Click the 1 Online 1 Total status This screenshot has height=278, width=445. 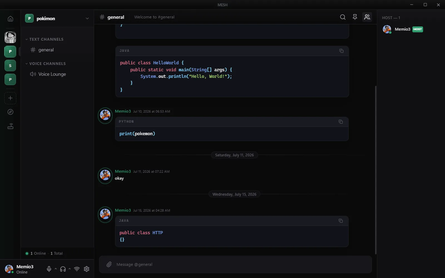tap(44, 253)
